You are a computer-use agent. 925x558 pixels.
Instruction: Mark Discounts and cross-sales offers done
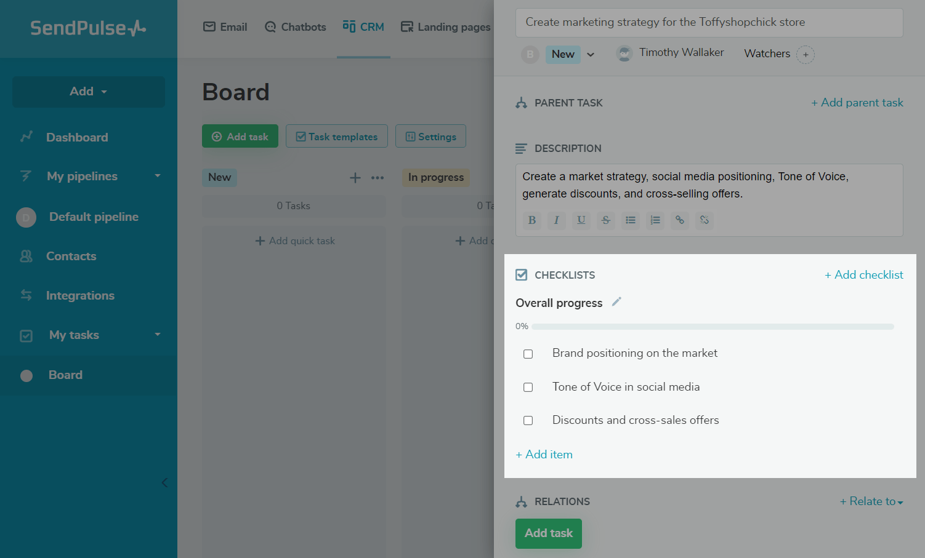(528, 421)
